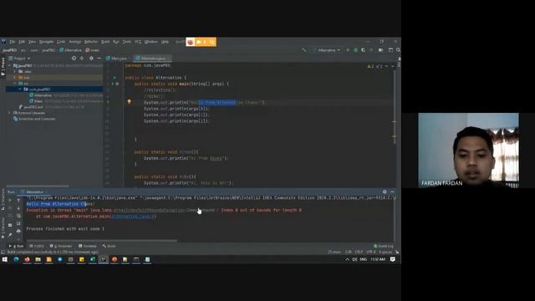Image resolution: width=535 pixels, height=301 pixels.
Task: Open the Build menu
Action: tap(105, 42)
